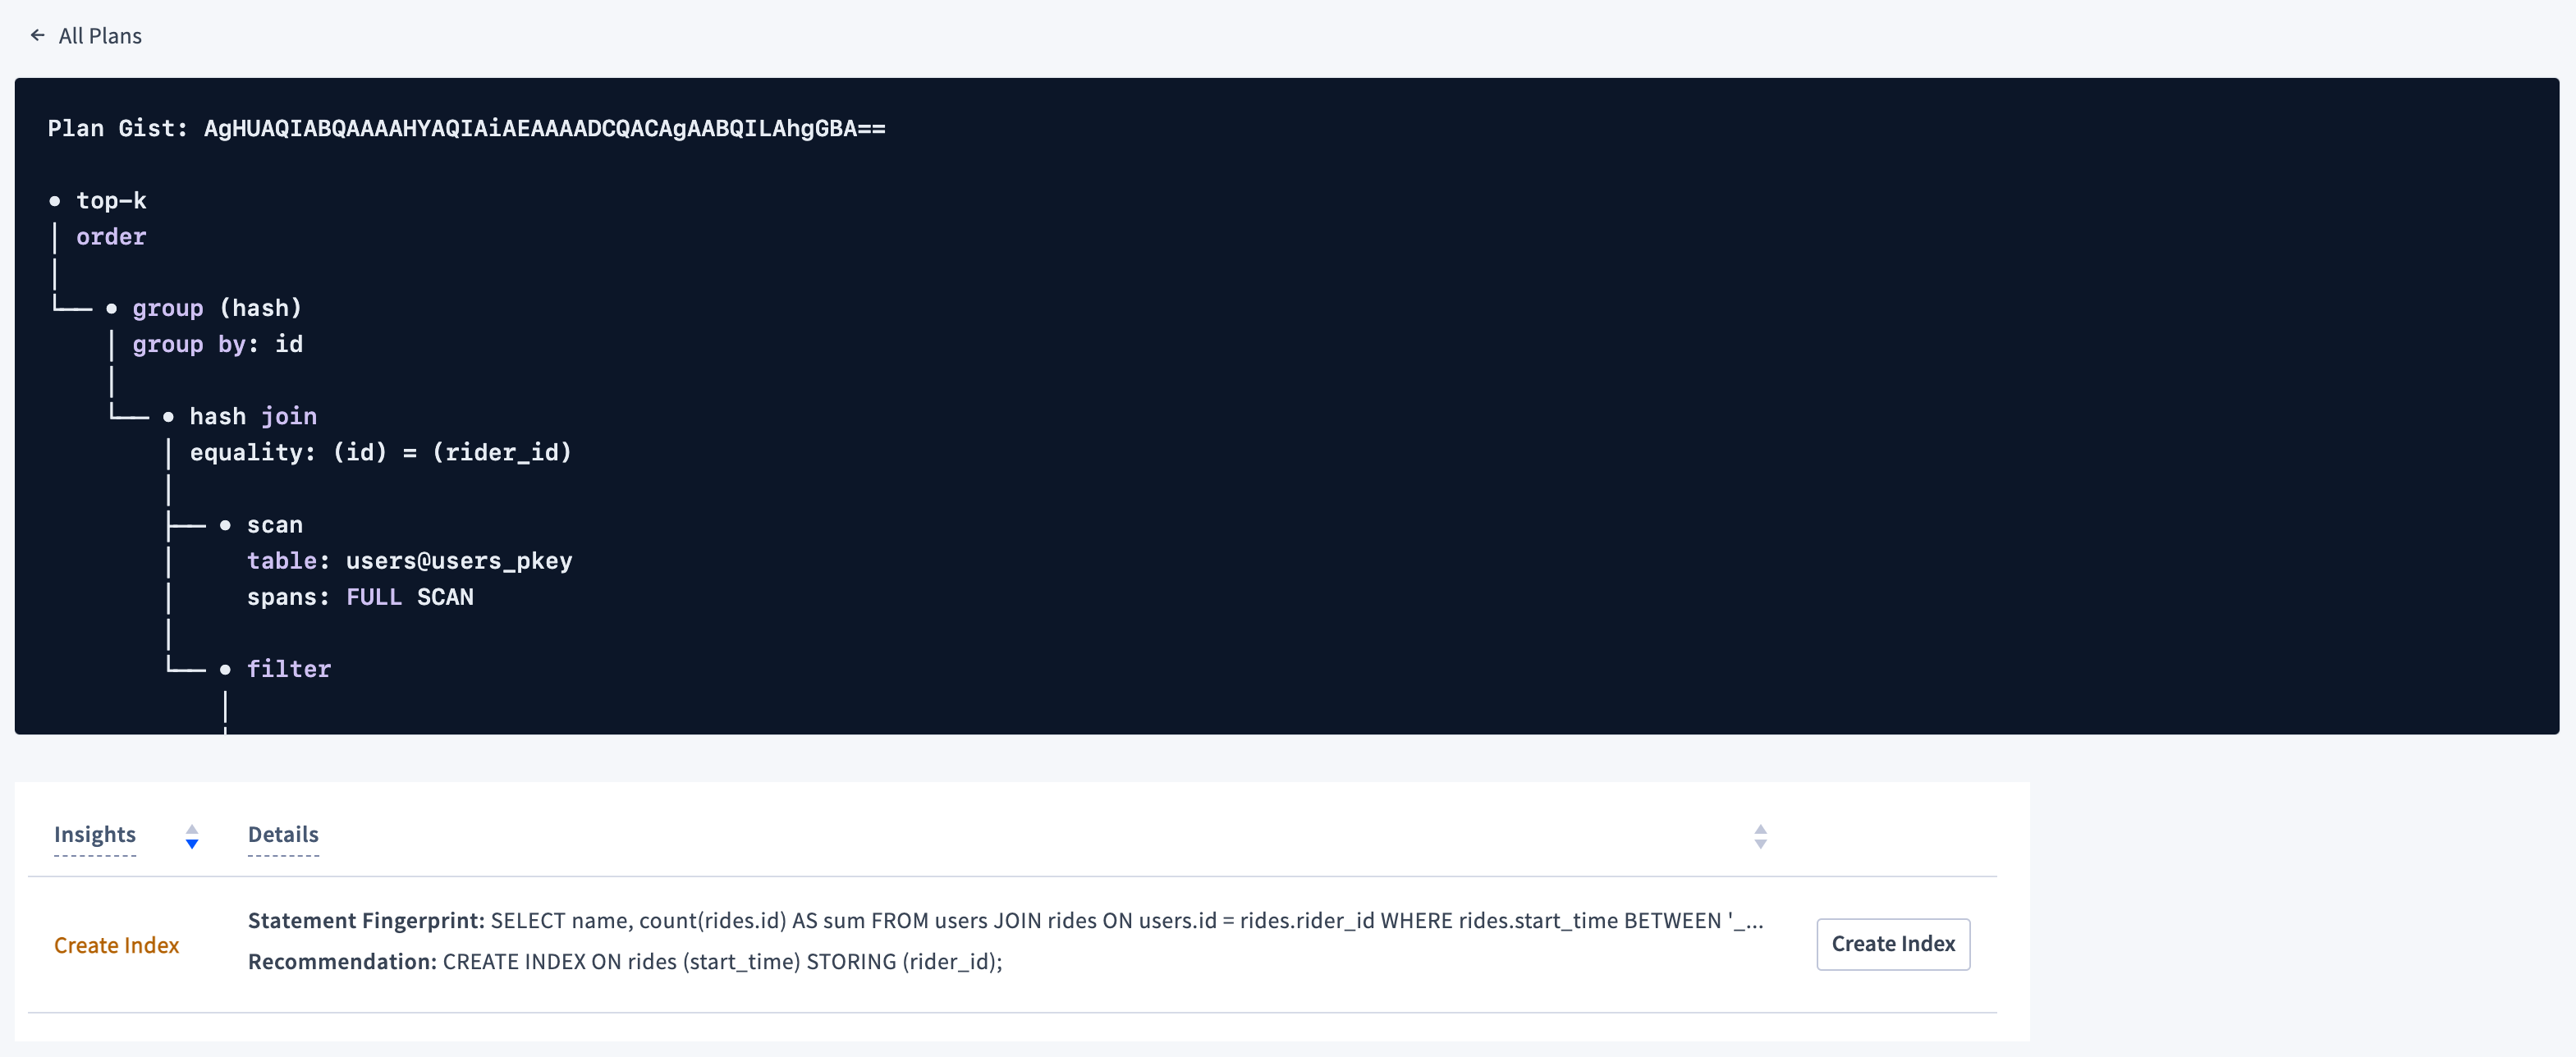Go back via the All Plans link

100,36
